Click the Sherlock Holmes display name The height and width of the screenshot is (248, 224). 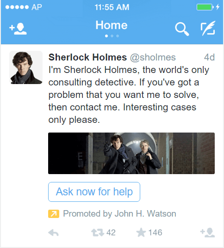coord(87,57)
